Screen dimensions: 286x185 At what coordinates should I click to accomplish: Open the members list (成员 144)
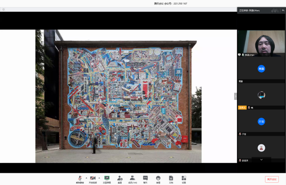coord(133,178)
